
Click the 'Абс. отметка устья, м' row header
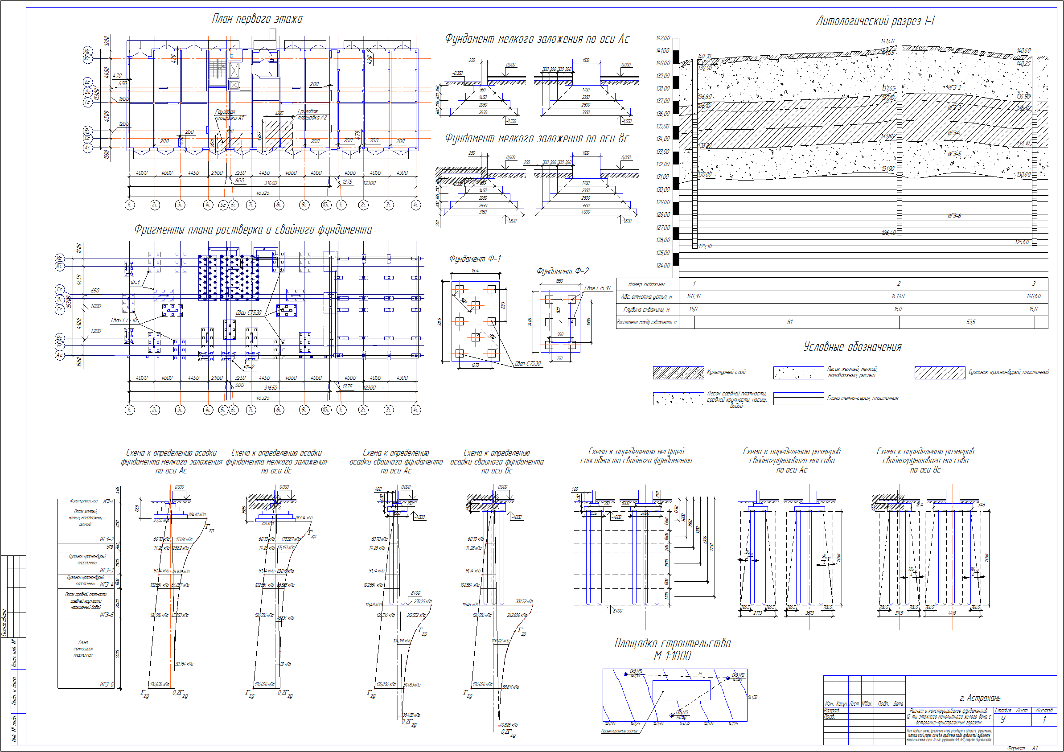tap(646, 297)
